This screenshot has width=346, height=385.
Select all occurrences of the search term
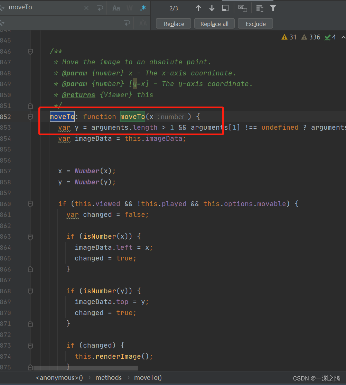(x=243, y=8)
